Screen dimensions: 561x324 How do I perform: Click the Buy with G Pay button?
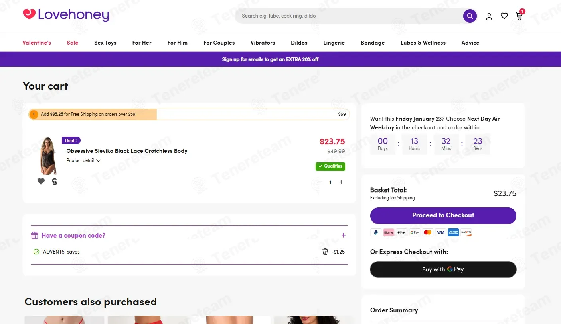443,269
